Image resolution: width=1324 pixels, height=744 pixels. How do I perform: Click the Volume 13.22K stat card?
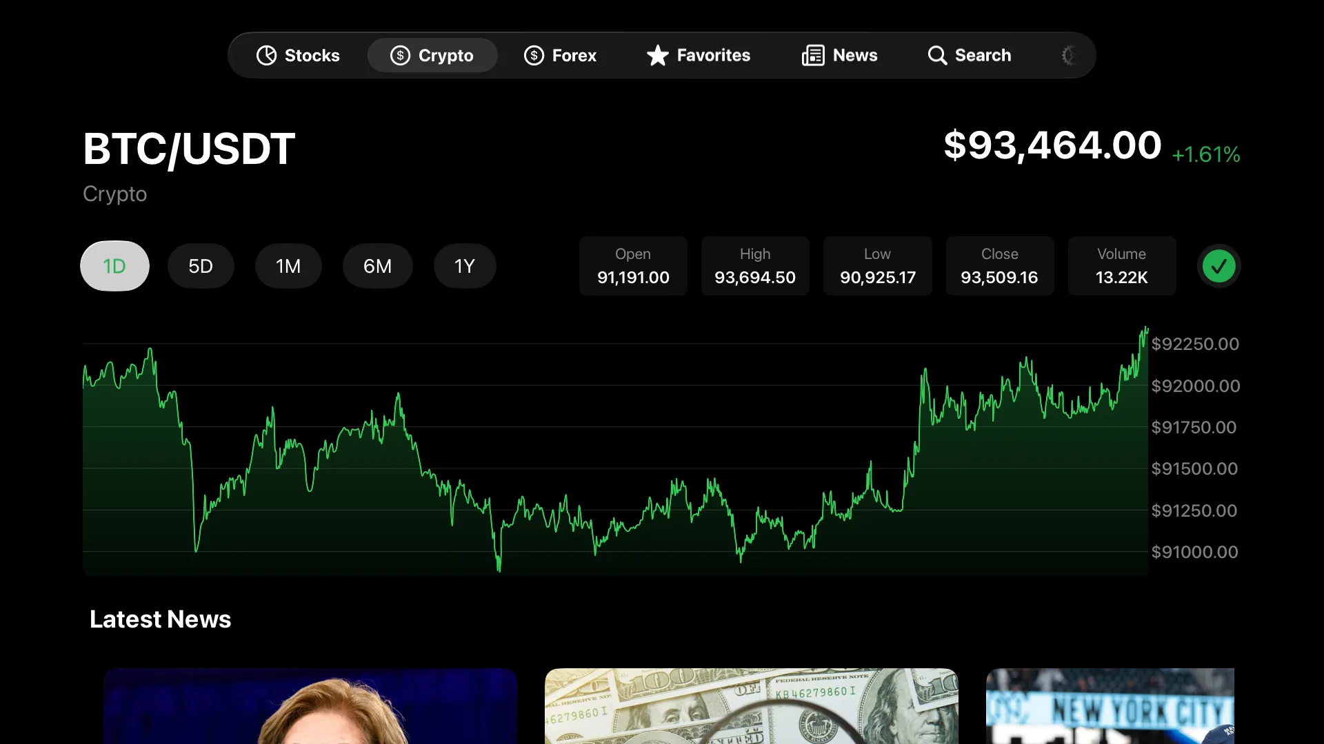pos(1122,266)
